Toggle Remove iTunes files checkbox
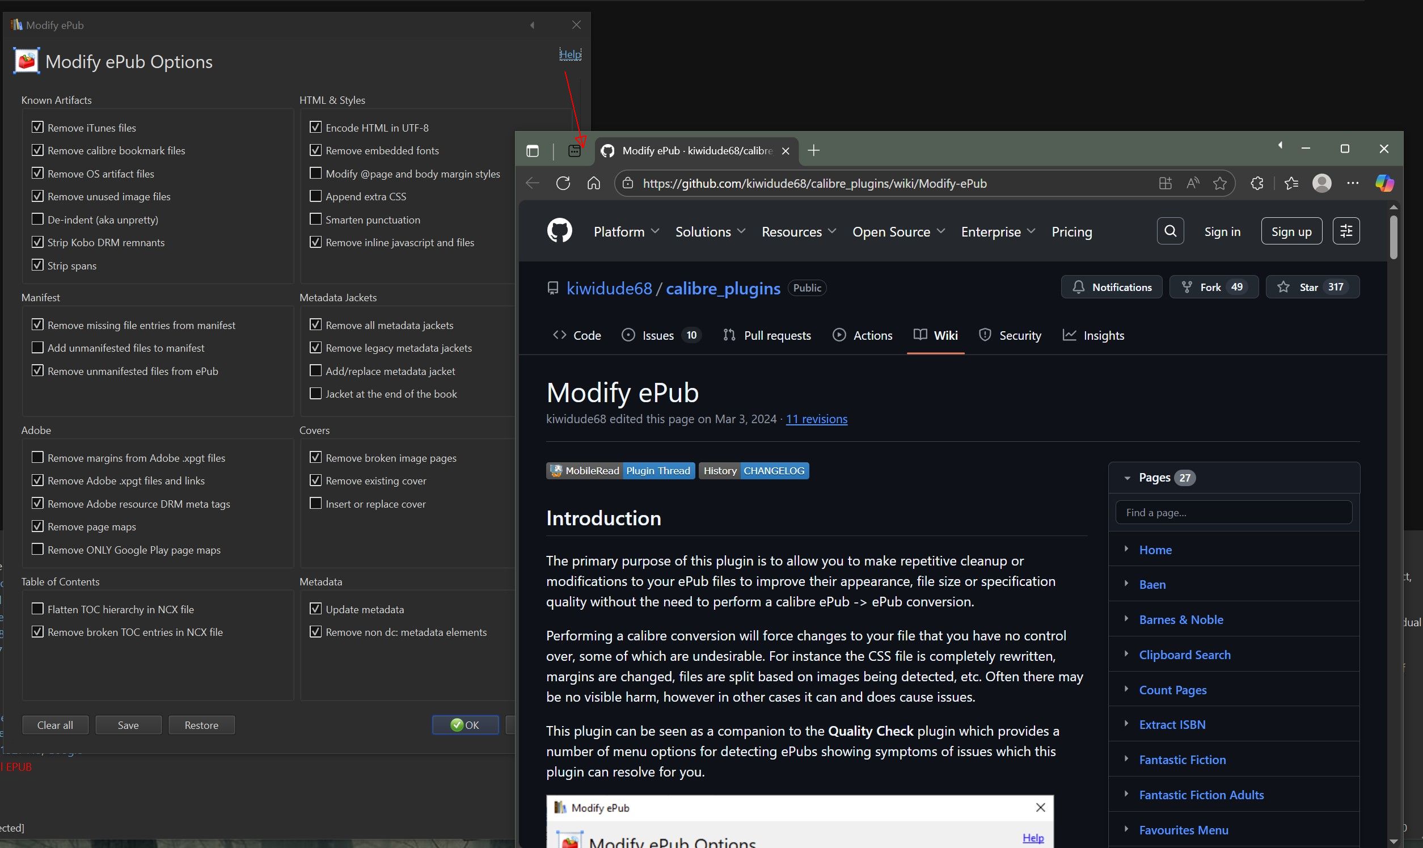The height and width of the screenshot is (848, 1423). click(37, 127)
